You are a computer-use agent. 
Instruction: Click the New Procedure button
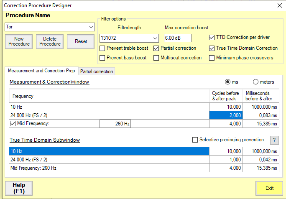tap(19, 42)
